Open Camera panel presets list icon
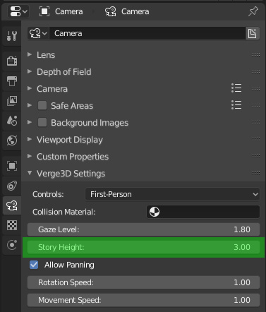Screen dimensions: 266x312 [236, 88]
